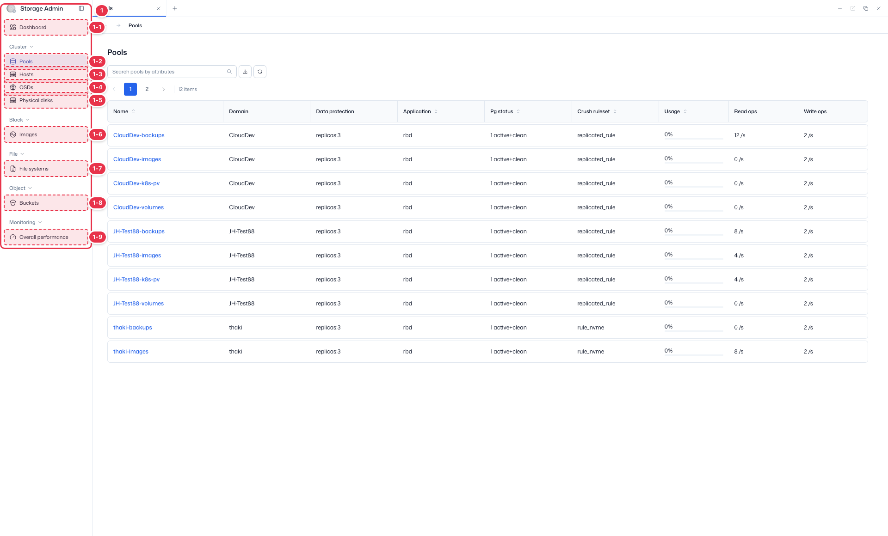Sort by Pg status column
This screenshot has height=536, width=888.
pyautogui.click(x=518, y=111)
